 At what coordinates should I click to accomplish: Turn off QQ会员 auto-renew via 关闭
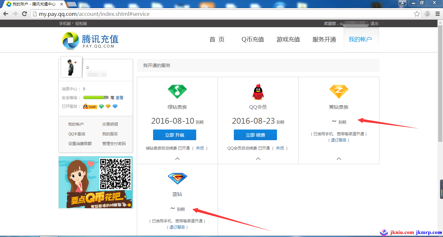pyautogui.click(x=280, y=148)
